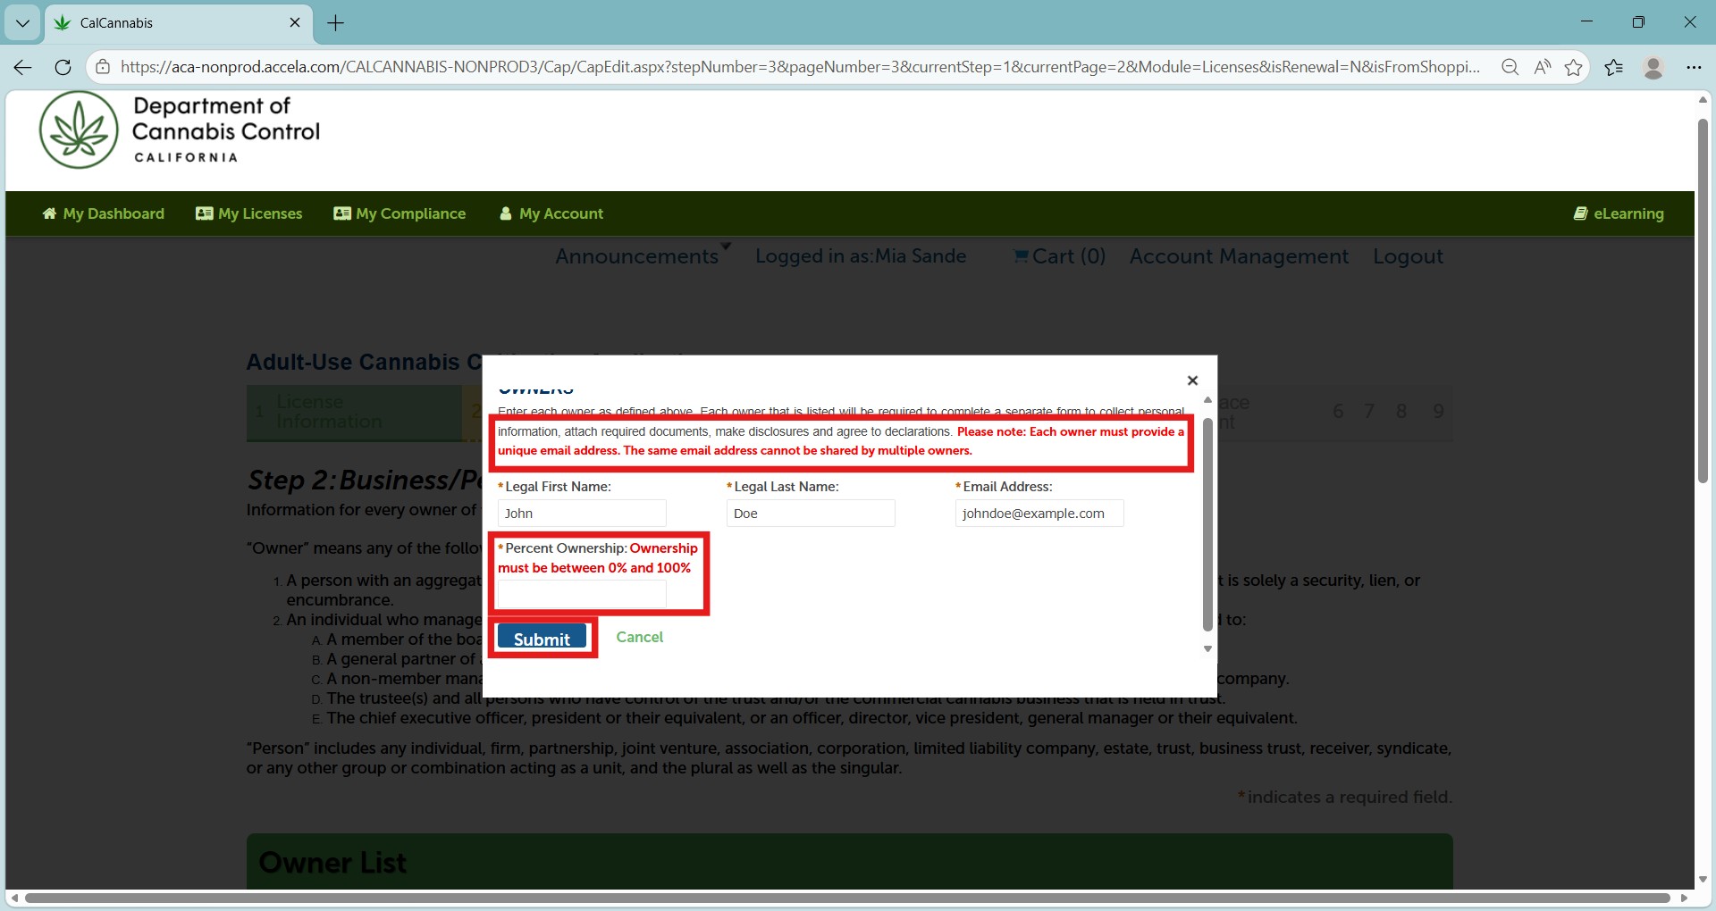
Task: Click the Percent Ownership input box
Action: tap(582, 594)
